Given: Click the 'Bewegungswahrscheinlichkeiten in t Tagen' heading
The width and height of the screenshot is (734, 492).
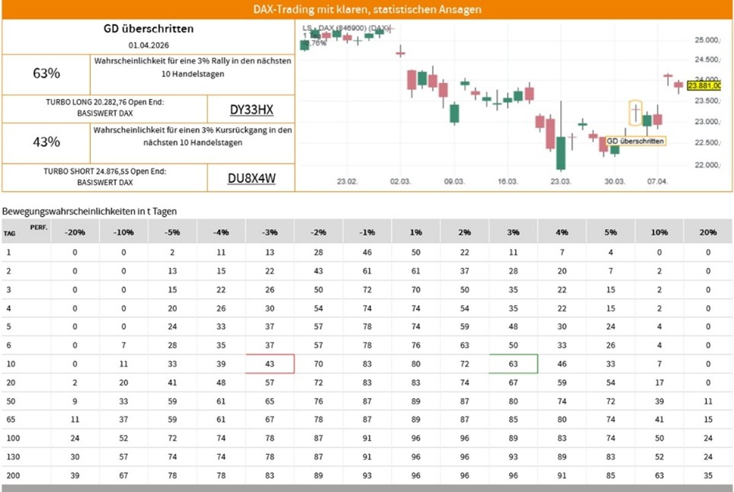Looking at the screenshot, I should click(89, 210).
